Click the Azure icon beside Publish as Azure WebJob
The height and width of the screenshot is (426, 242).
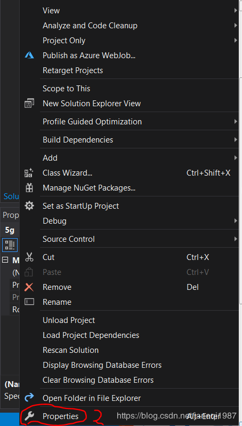tap(29, 55)
